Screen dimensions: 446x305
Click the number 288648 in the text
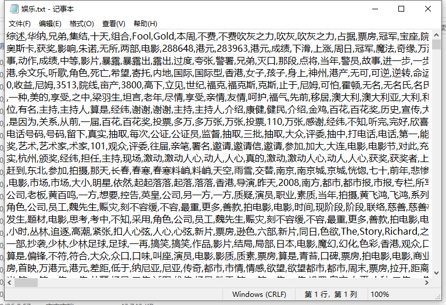(178, 49)
